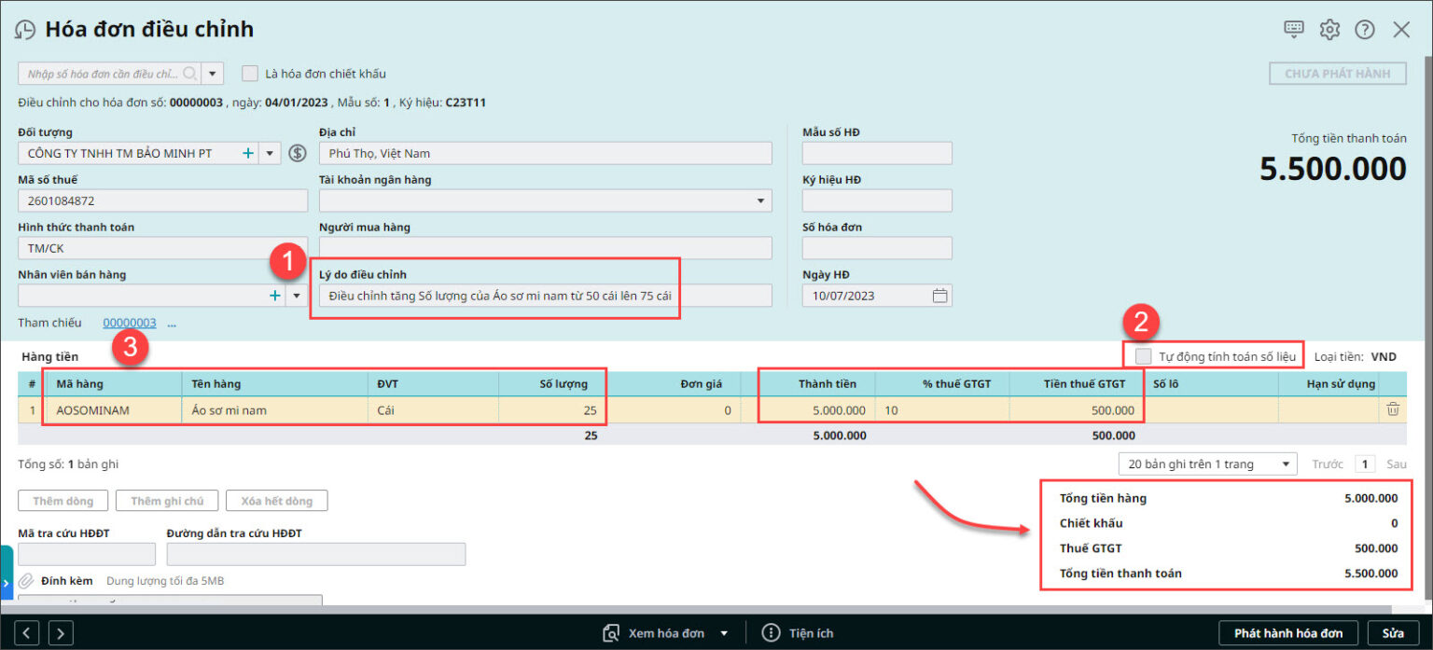
Task: Go to previous record with left arrow
Action: [x=27, y=633]
